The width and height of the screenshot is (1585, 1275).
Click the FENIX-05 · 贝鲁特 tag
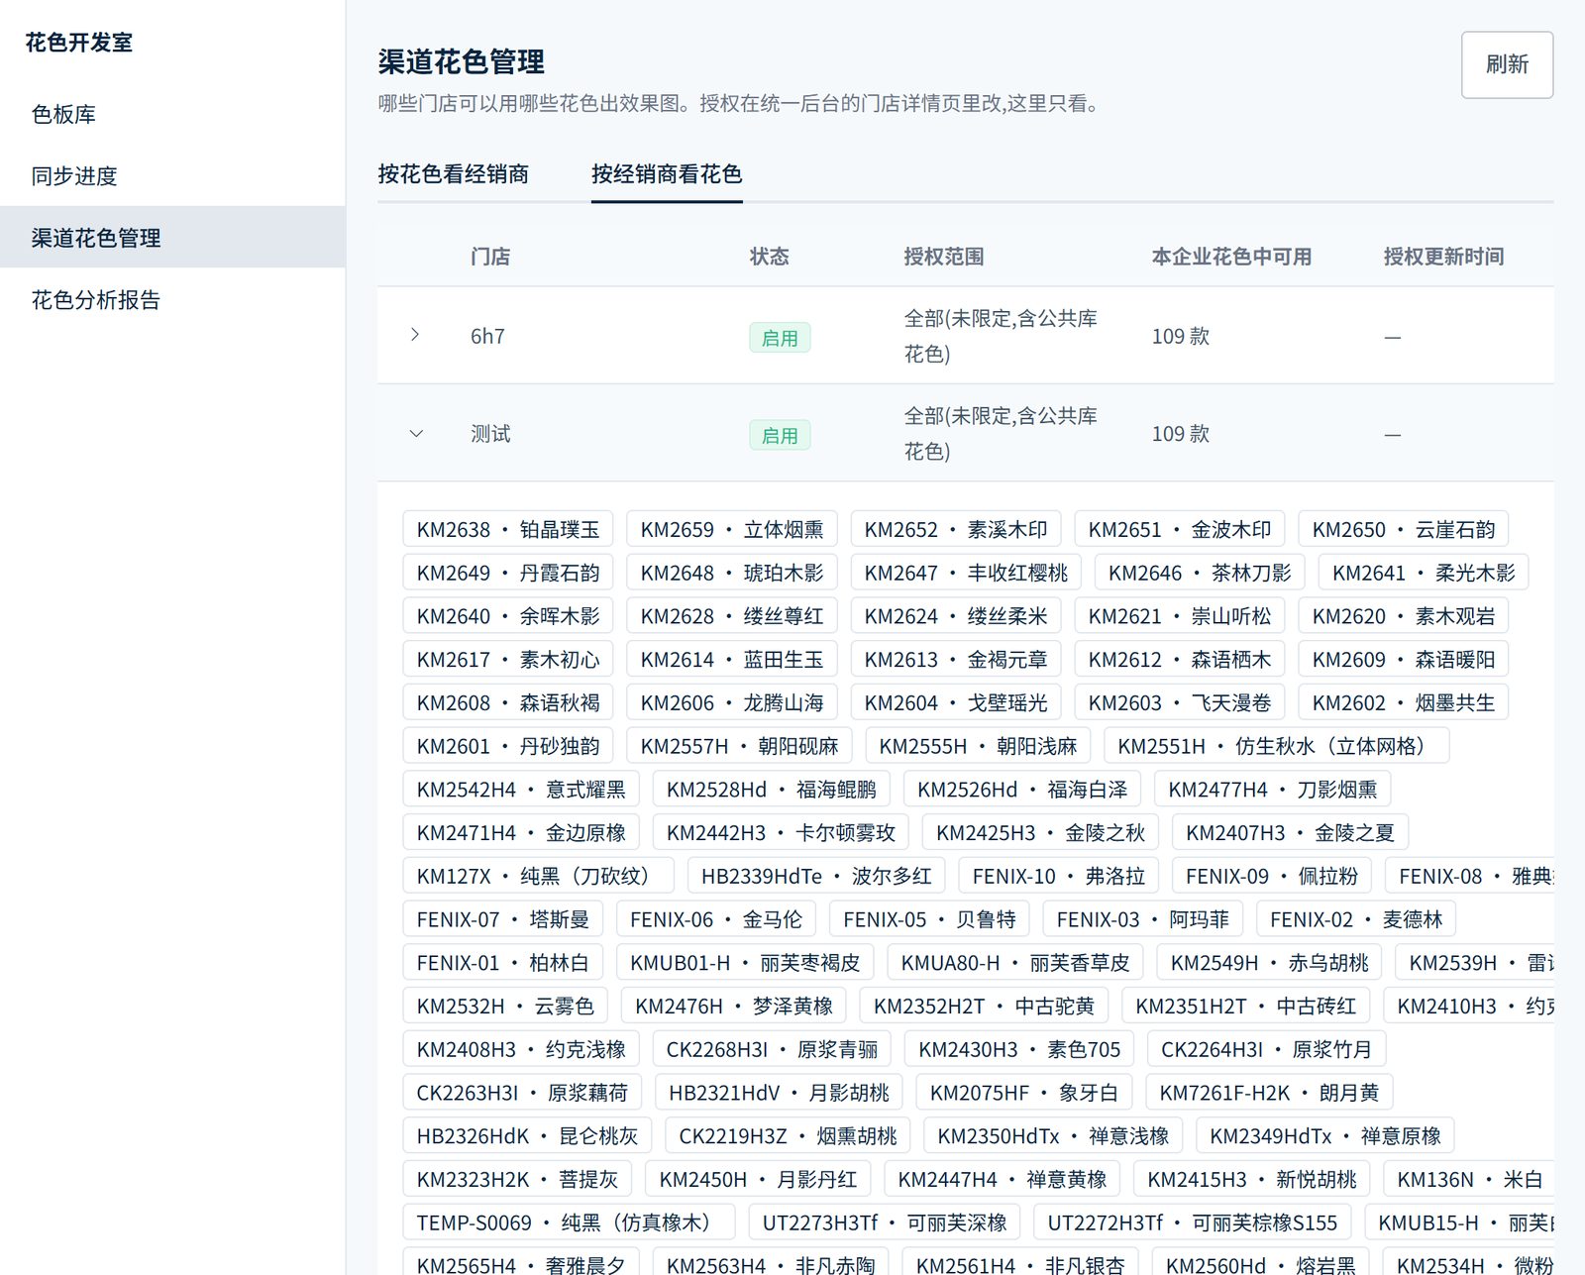click(929, 919)
